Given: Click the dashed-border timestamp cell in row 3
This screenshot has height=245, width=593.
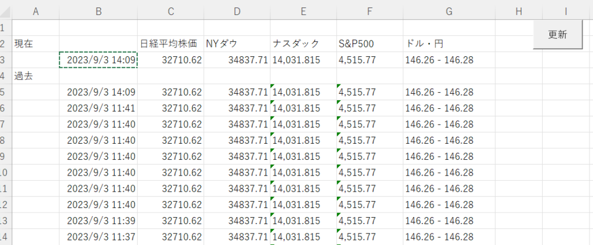Looking at the screenshot, I should [x=98, y=60].
